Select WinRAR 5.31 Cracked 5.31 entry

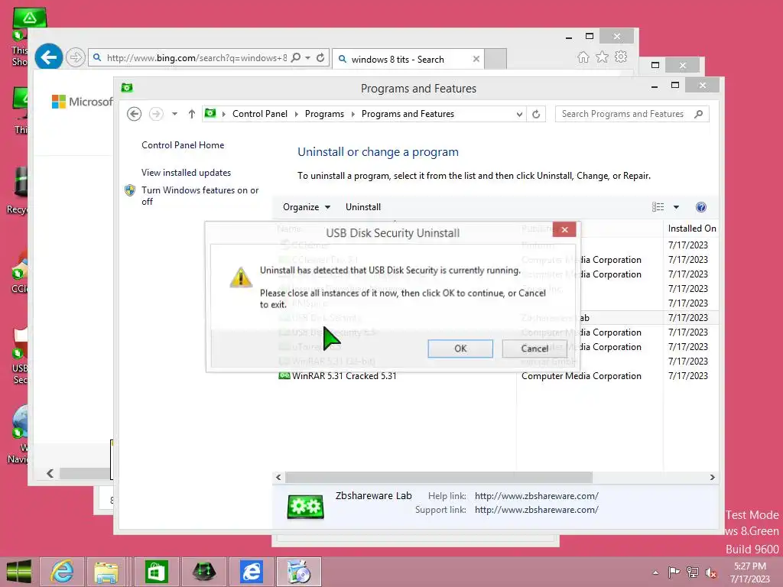click(344, 376)
